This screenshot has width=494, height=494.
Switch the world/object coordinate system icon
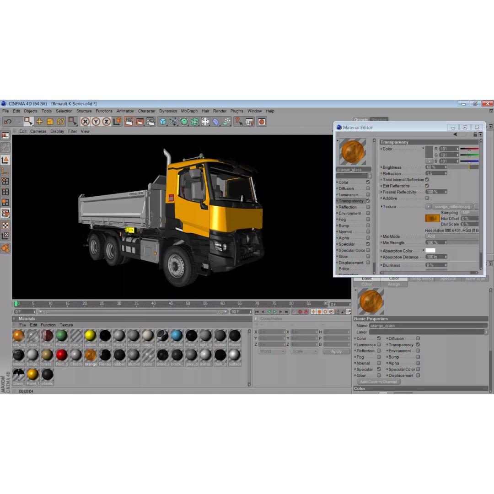coord(117,122)
